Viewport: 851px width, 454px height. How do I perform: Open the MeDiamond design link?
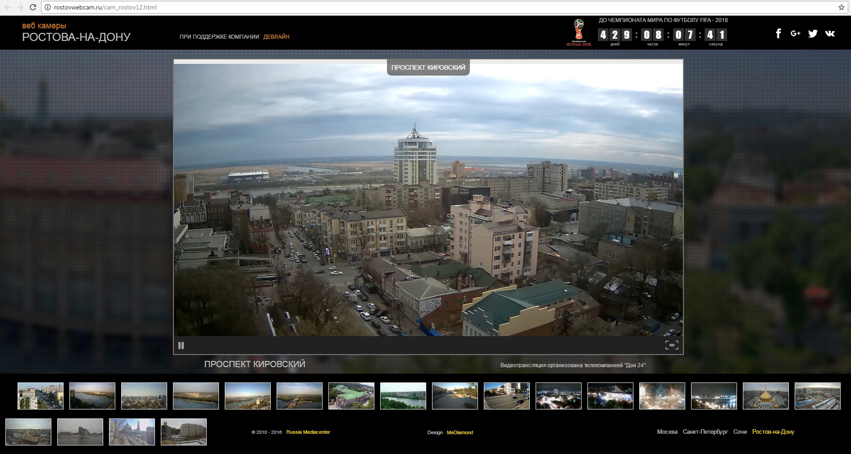(460, 432)
